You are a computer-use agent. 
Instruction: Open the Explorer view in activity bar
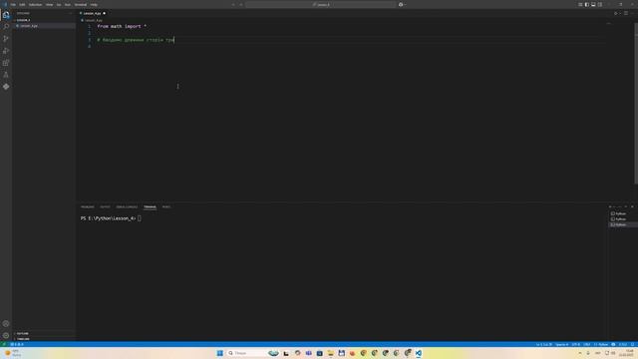click(6, 15)
